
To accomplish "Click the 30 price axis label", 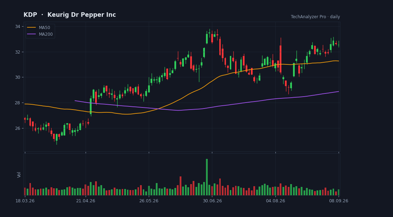I will coord(18,77).
